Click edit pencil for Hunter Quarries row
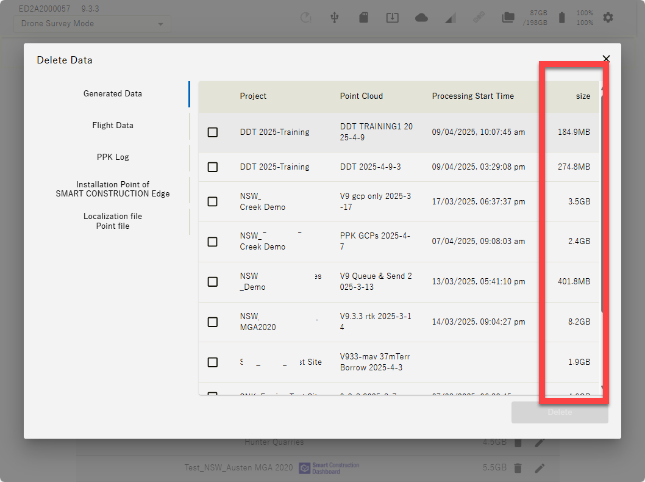The width and height of the screenshot is (645, 482). tap(540, 442)
